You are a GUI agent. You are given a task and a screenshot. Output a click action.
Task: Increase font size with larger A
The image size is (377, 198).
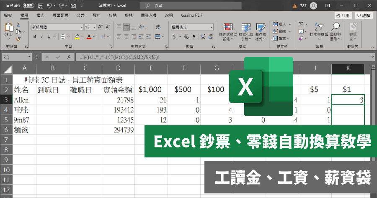coord(100,27)
